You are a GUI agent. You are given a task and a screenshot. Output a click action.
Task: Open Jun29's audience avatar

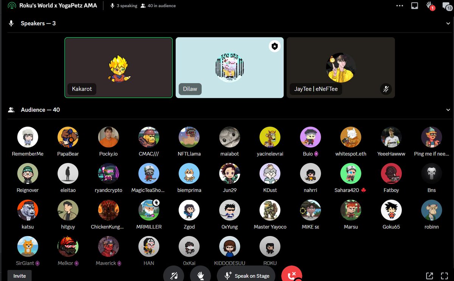tap(230, 174)
